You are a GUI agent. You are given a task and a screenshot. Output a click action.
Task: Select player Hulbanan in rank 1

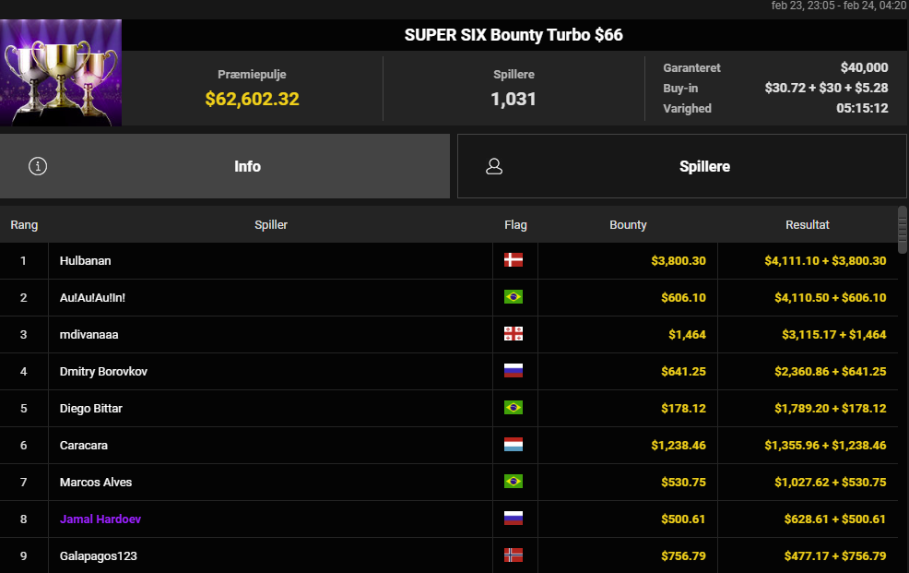pyautogui.click(x=86, y=261)
